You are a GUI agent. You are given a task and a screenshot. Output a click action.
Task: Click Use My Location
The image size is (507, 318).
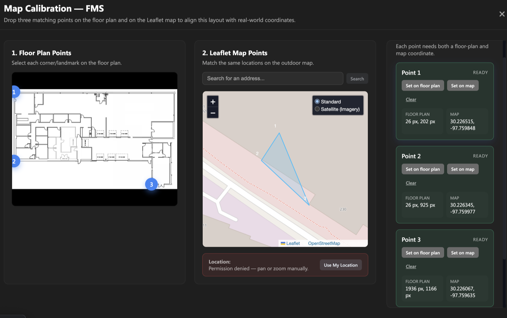click(x=340, y=265)
